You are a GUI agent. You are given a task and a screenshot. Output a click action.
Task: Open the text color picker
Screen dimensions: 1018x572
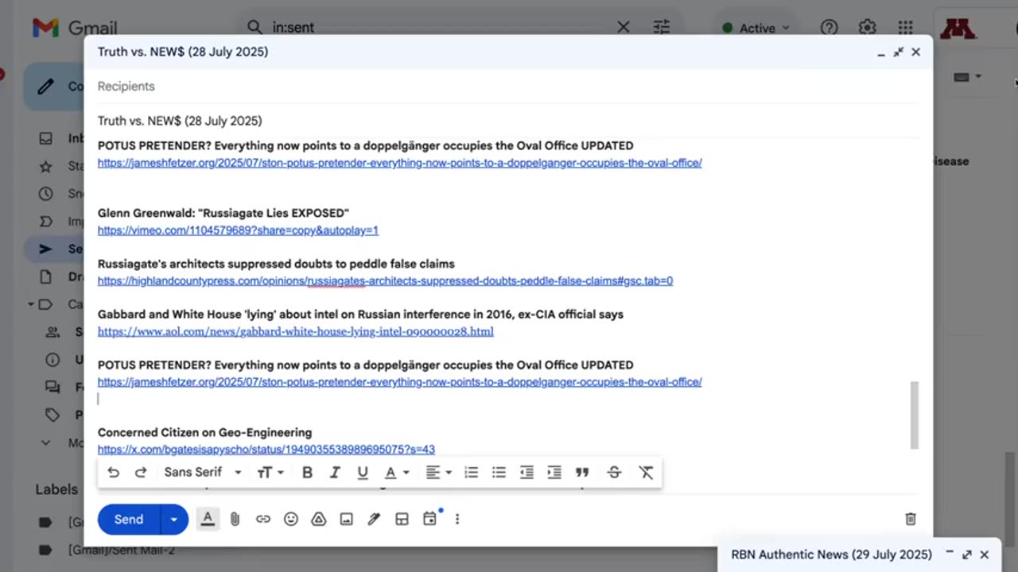click(396, 473)
